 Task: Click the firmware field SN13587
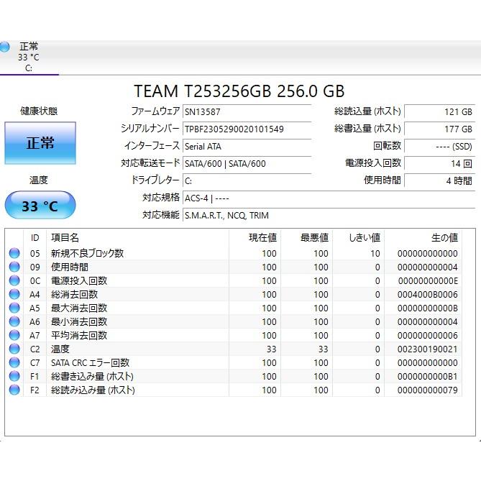pos(247,111)
